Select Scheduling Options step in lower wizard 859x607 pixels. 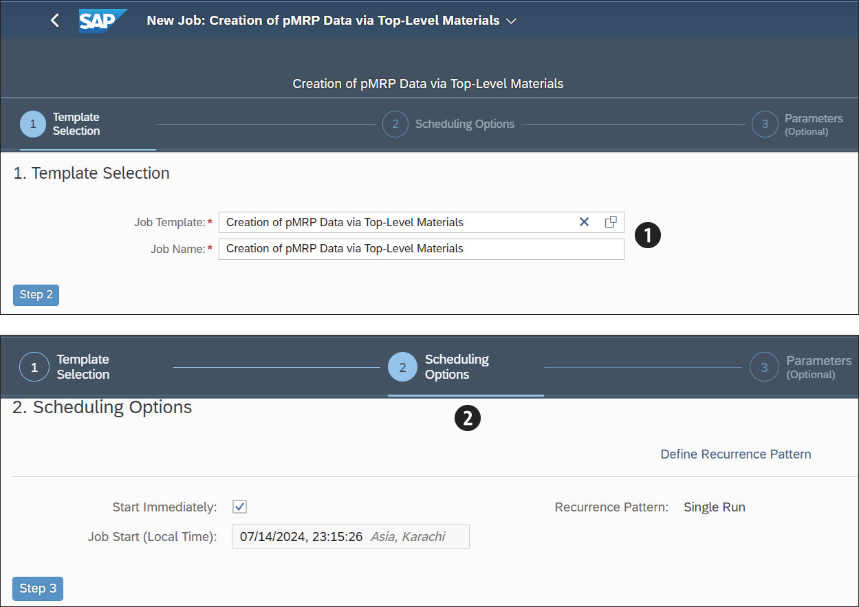pos(439,367)
